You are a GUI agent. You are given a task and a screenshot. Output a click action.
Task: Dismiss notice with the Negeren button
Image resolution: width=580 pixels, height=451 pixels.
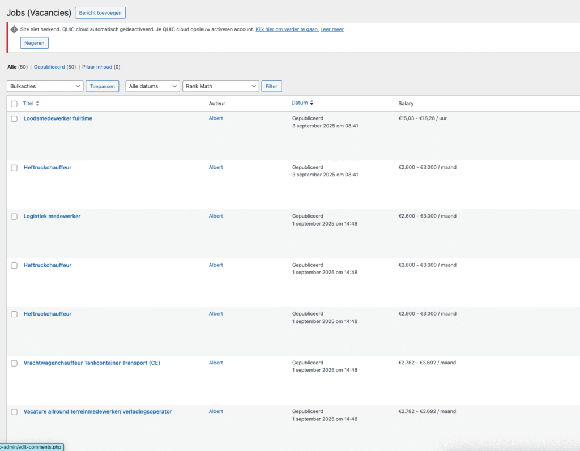click(x=35, y=43)
